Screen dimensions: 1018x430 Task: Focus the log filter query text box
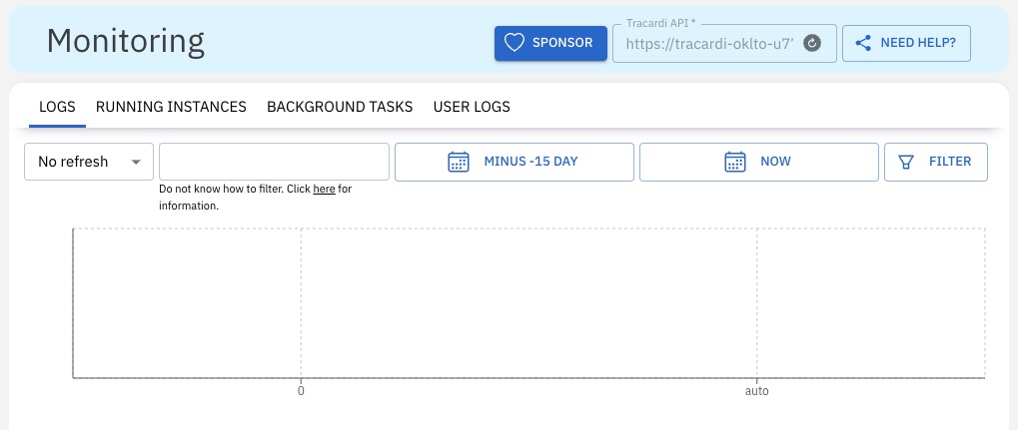tap(274, 162)
